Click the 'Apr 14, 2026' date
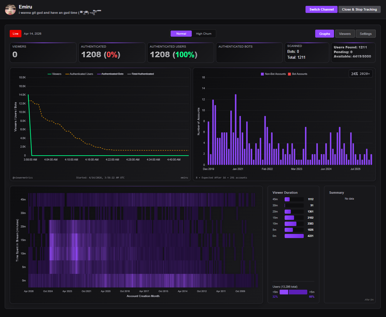 (x=33, y=34)
